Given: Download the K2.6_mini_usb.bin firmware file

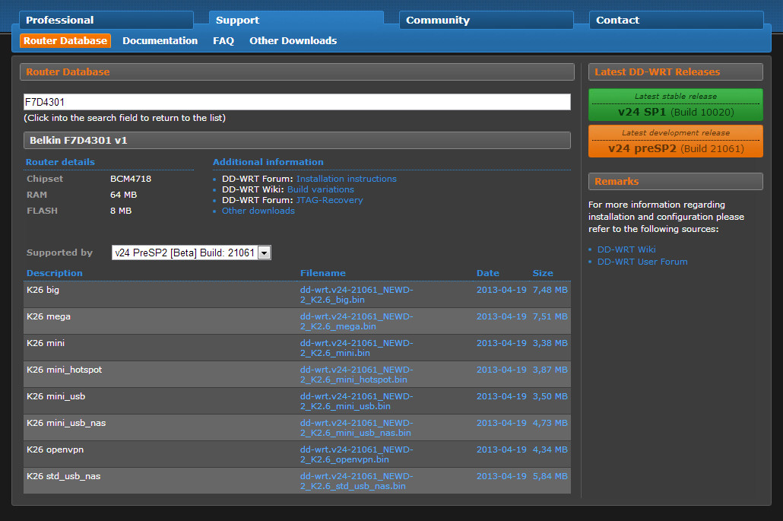Looking at the screenshot, I should (x=357, y=401).
